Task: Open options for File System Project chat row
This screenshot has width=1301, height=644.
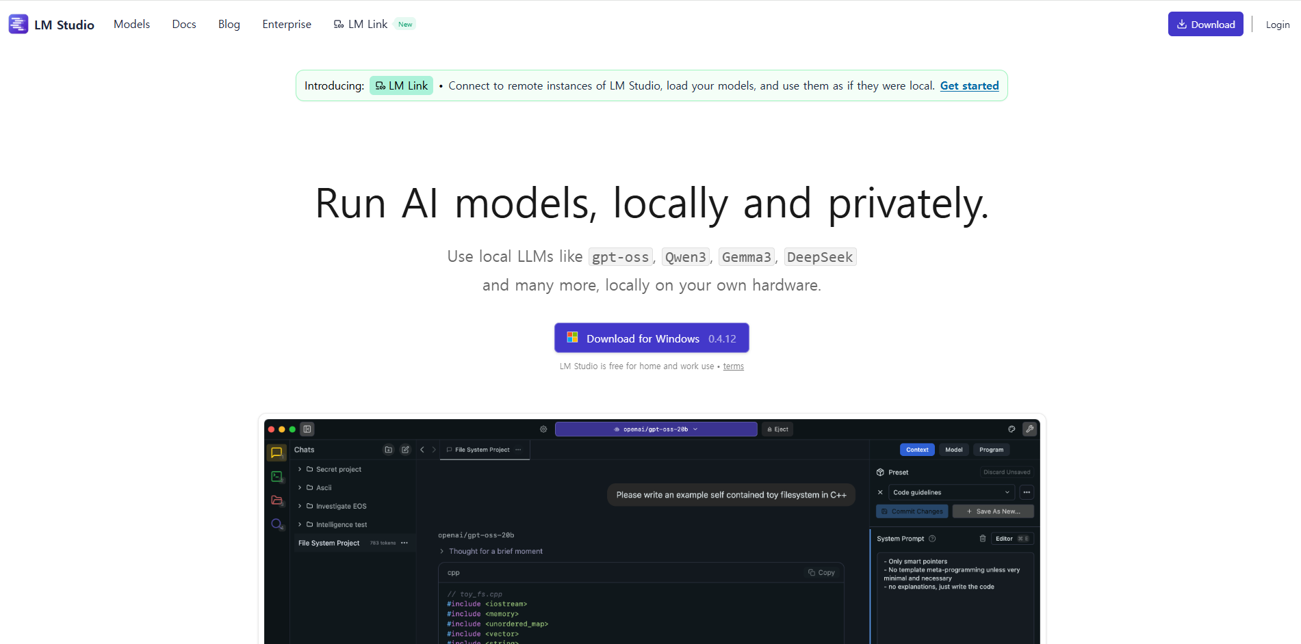Action: (x=404, y=544)
